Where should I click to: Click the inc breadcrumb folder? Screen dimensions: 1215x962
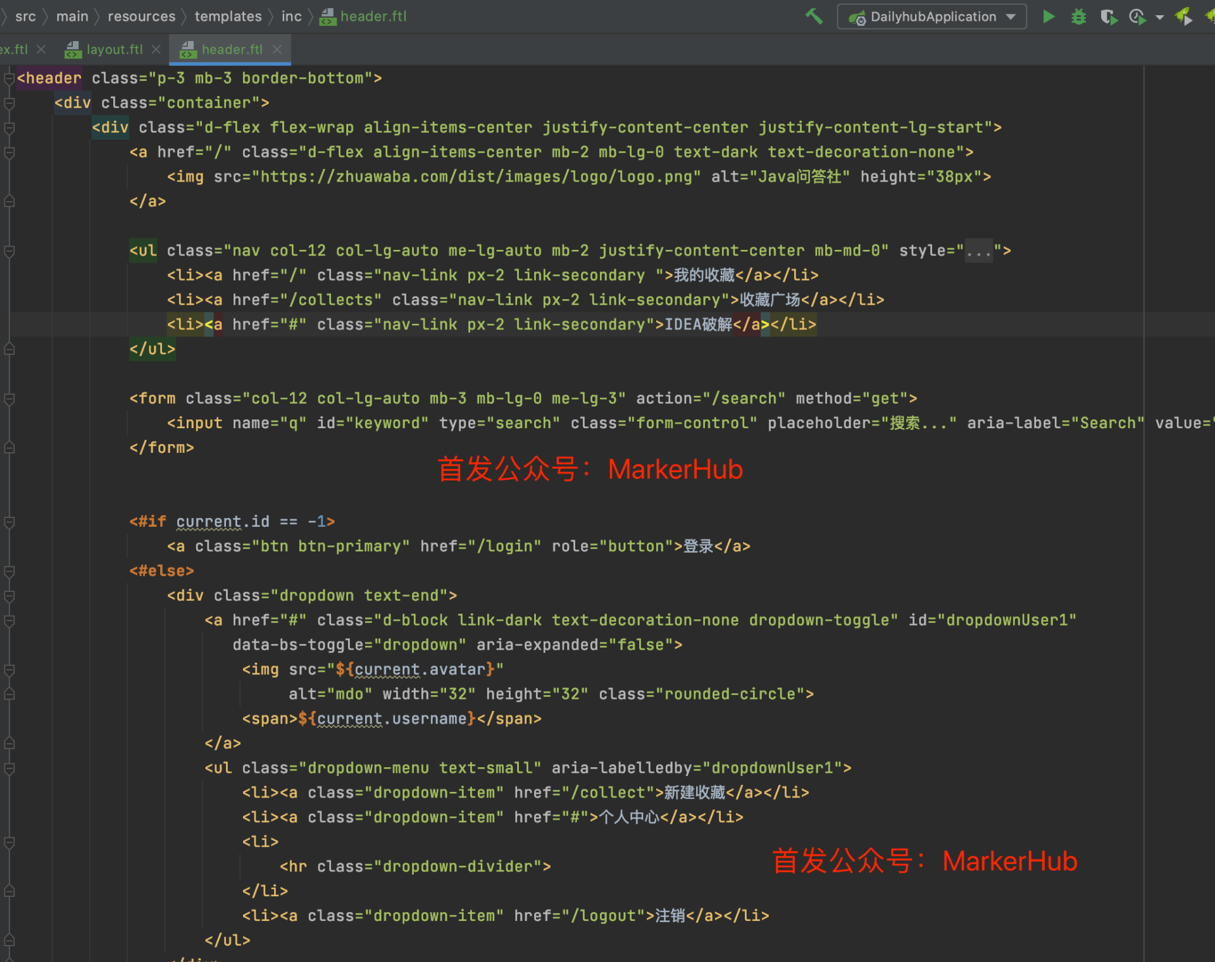point(291,16)
